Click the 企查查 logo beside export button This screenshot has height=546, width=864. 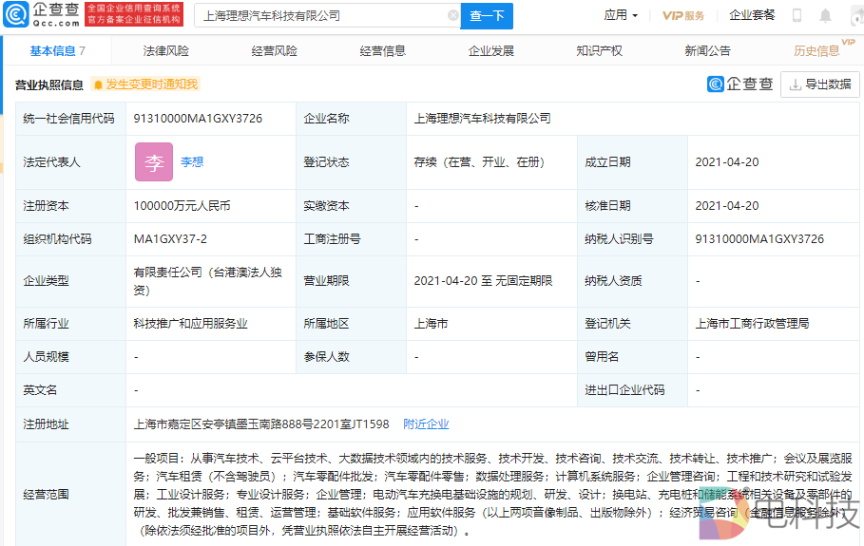(740, 84)
